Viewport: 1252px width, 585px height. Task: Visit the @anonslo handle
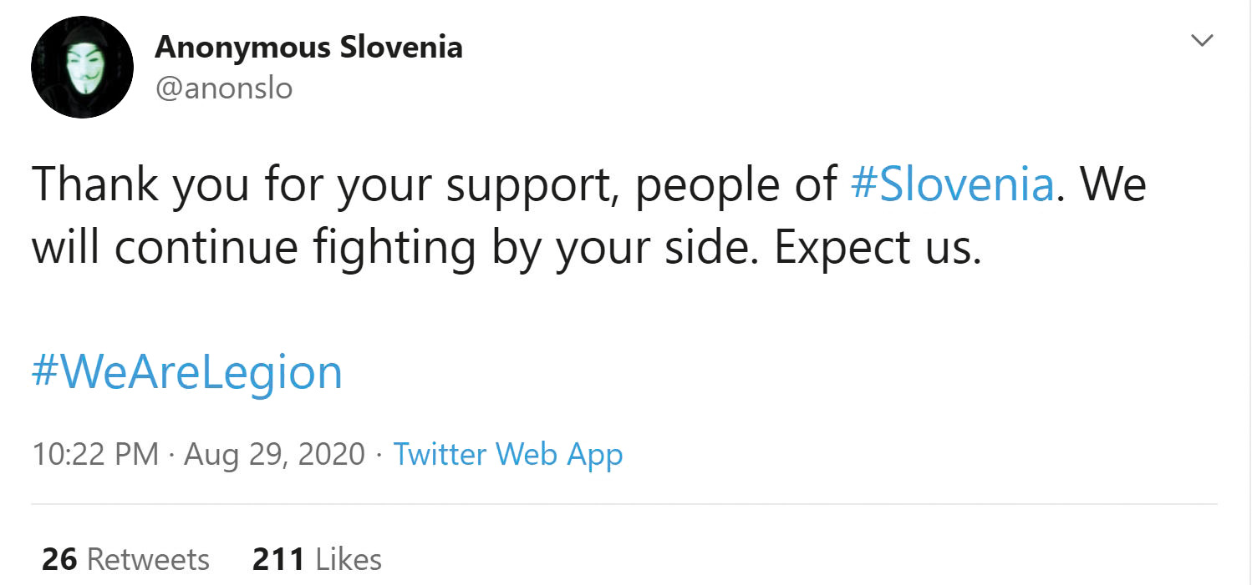pyautogui.click(x=223, y=88)
